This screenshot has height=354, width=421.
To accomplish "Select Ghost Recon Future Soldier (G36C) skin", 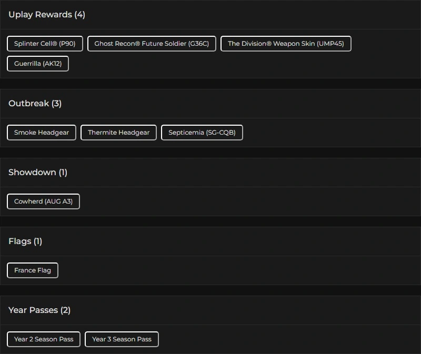I will click(152, 44).
